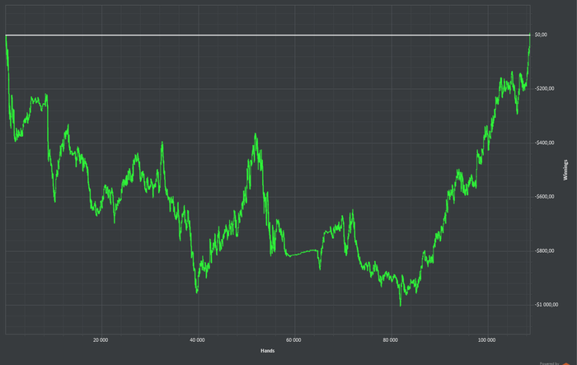Click the -$800,00 axis label
This screenshot has height=365, width=577.
pyautogui.click(x=544, y=251)
